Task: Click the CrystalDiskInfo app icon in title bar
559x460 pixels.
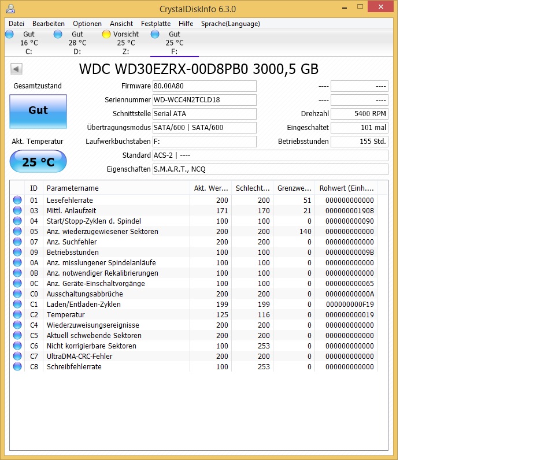Action: (x=11, y=8)
